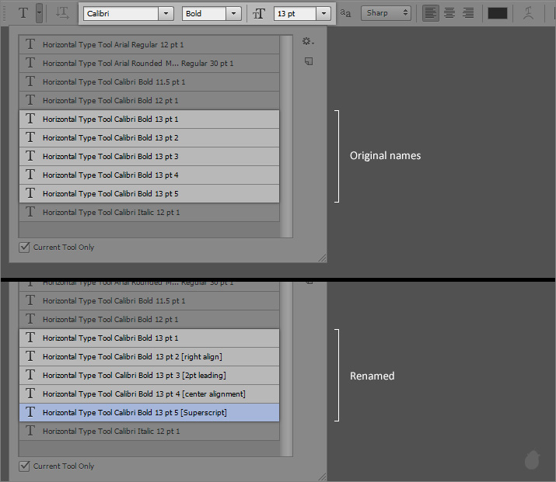This screenshot has height=482, width=556.
Task: Align text right
Action: click(468, 13)
